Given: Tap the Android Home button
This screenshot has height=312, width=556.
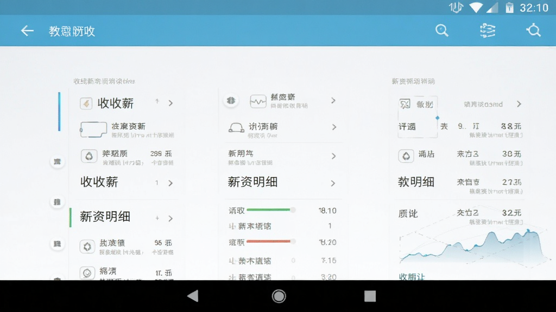Looking at the screenshot, I should pyautogui.click(x=279, y=296).
